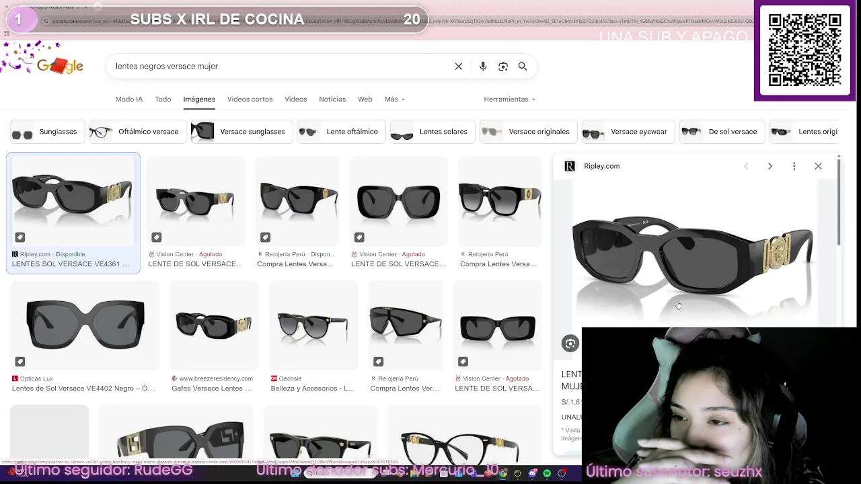This screenshot has width=861, height=484.
Task: Select the Lentes solares filter chip
Action: point(432,132)
